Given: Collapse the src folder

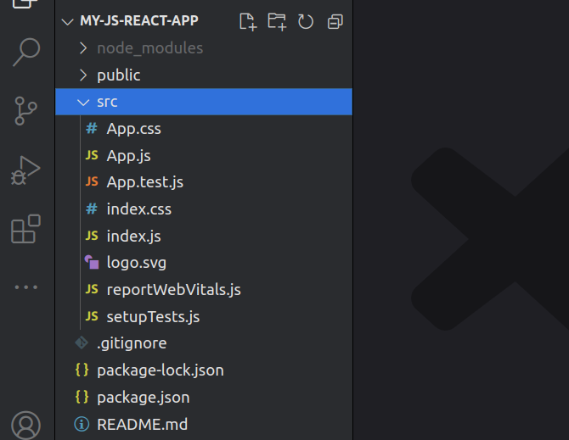Looking at the screenshot, I should 83,103.
